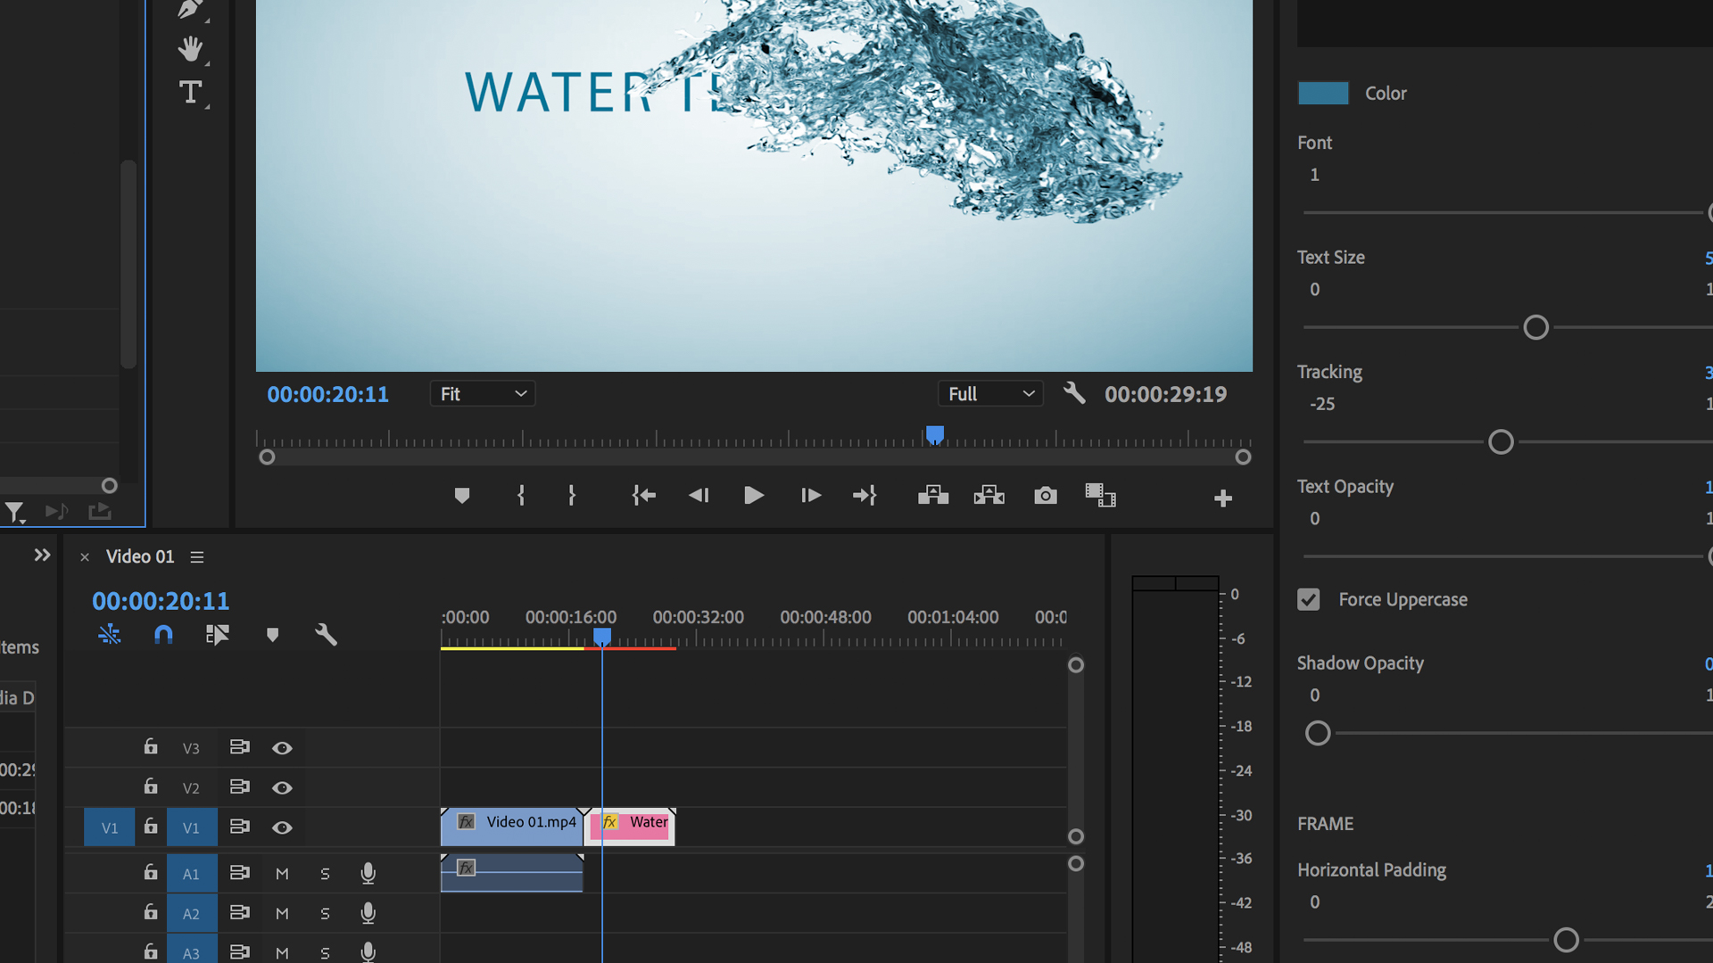
Task: Open the Video 01 panel menu
Action: 196,556
